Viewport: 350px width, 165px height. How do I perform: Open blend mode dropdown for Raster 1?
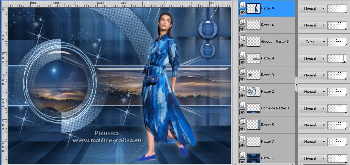(x=312, y=159)
